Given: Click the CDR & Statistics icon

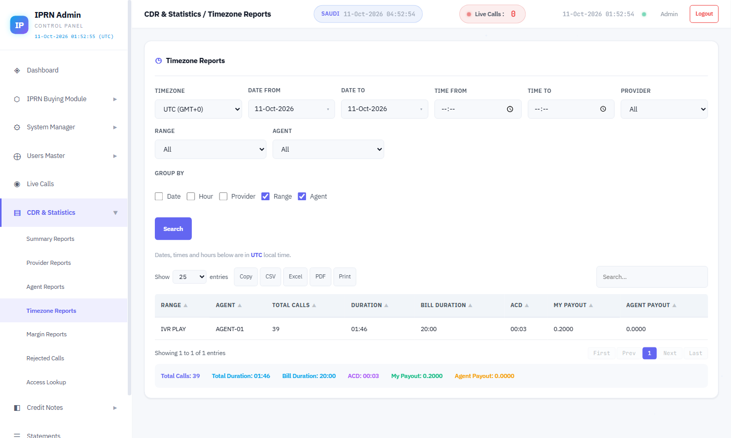Looking at the screenshot, I should [x=17, y=213].
